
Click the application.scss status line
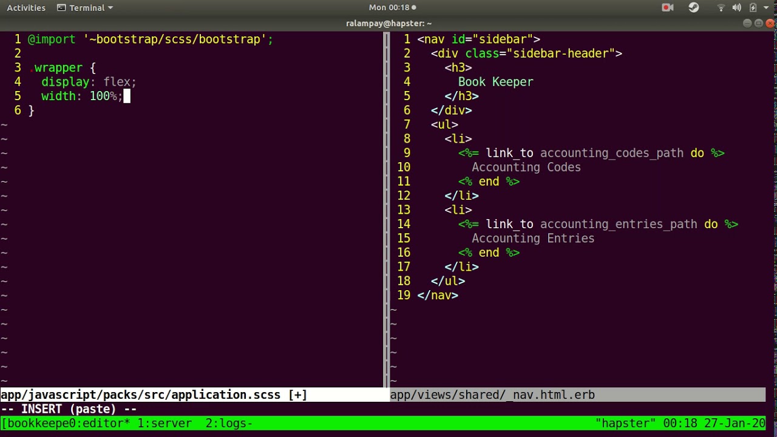192,395
